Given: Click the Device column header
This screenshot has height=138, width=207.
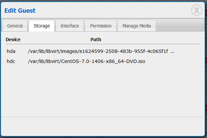Looking at the screenshot, I should point(13,40).
